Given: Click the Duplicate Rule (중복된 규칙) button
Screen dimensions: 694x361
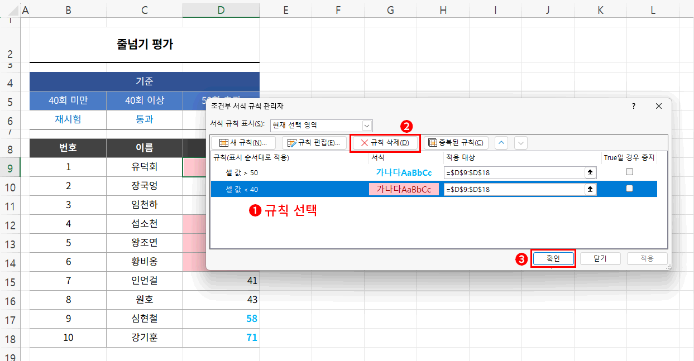Looking at the screenshot, I should pos(456,143).
